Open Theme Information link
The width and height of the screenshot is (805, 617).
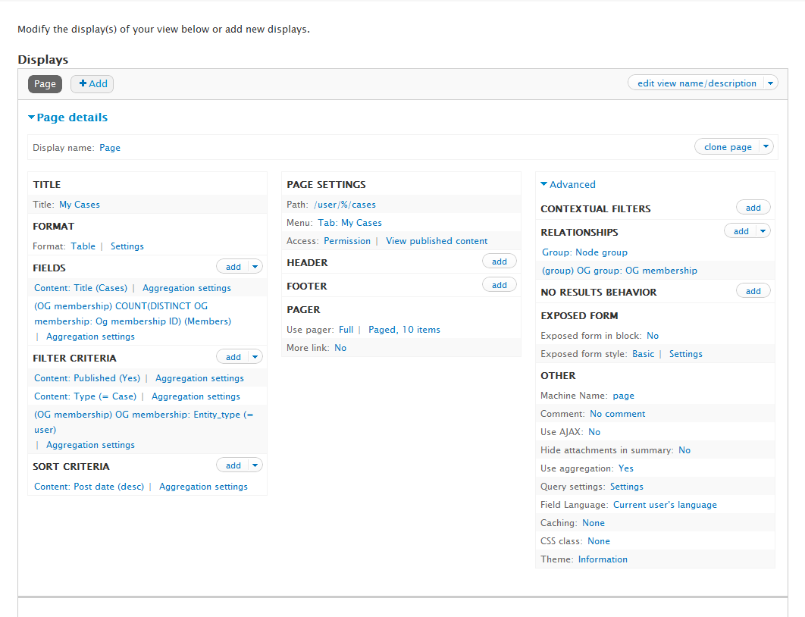coord(603,559)
